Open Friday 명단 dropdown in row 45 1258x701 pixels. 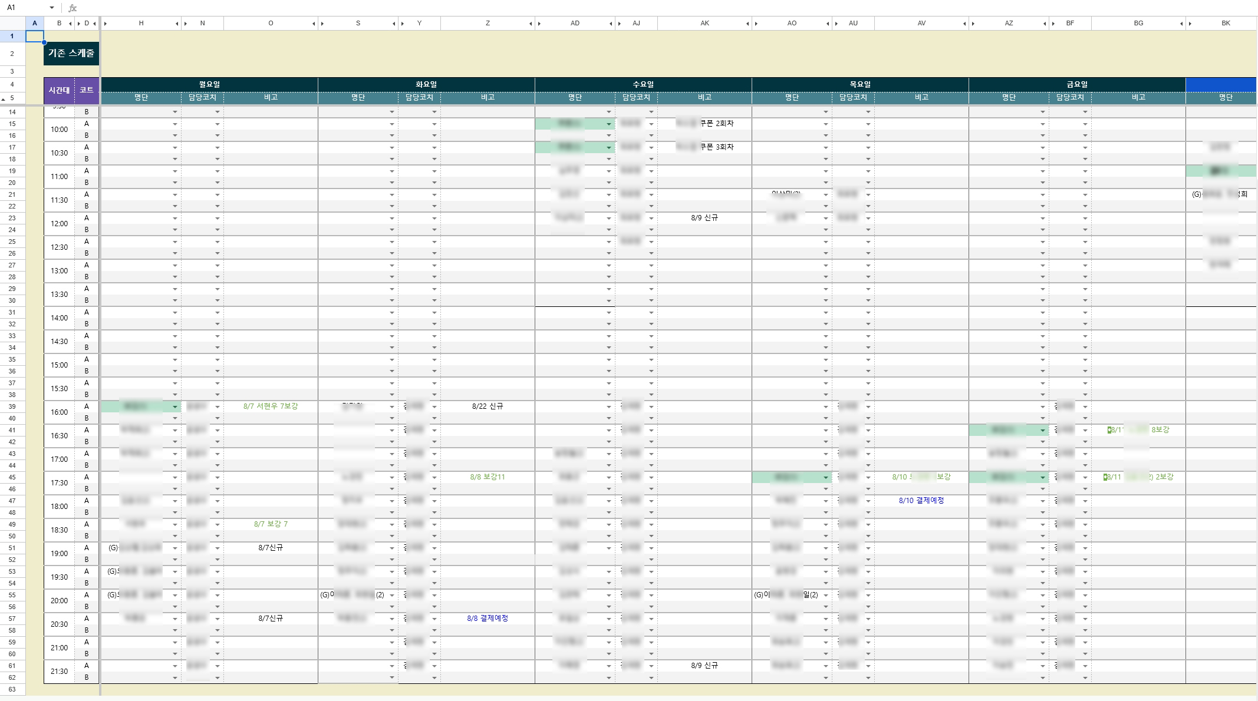click(x=1043, y=478)
